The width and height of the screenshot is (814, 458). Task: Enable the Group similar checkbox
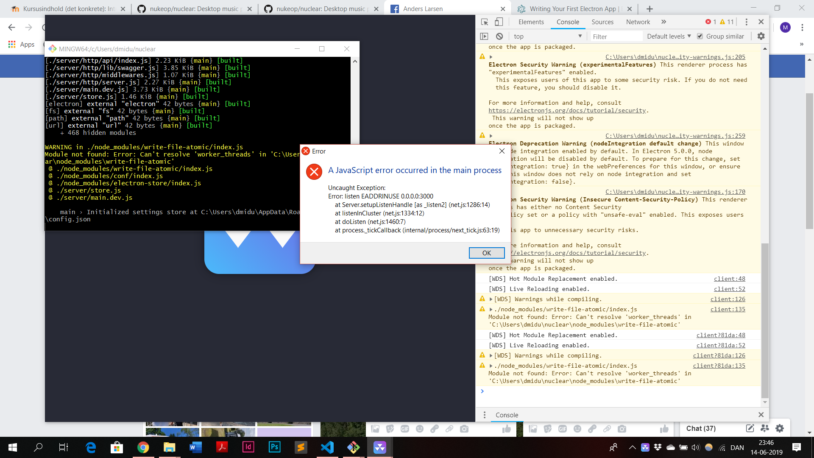(700, 36)
